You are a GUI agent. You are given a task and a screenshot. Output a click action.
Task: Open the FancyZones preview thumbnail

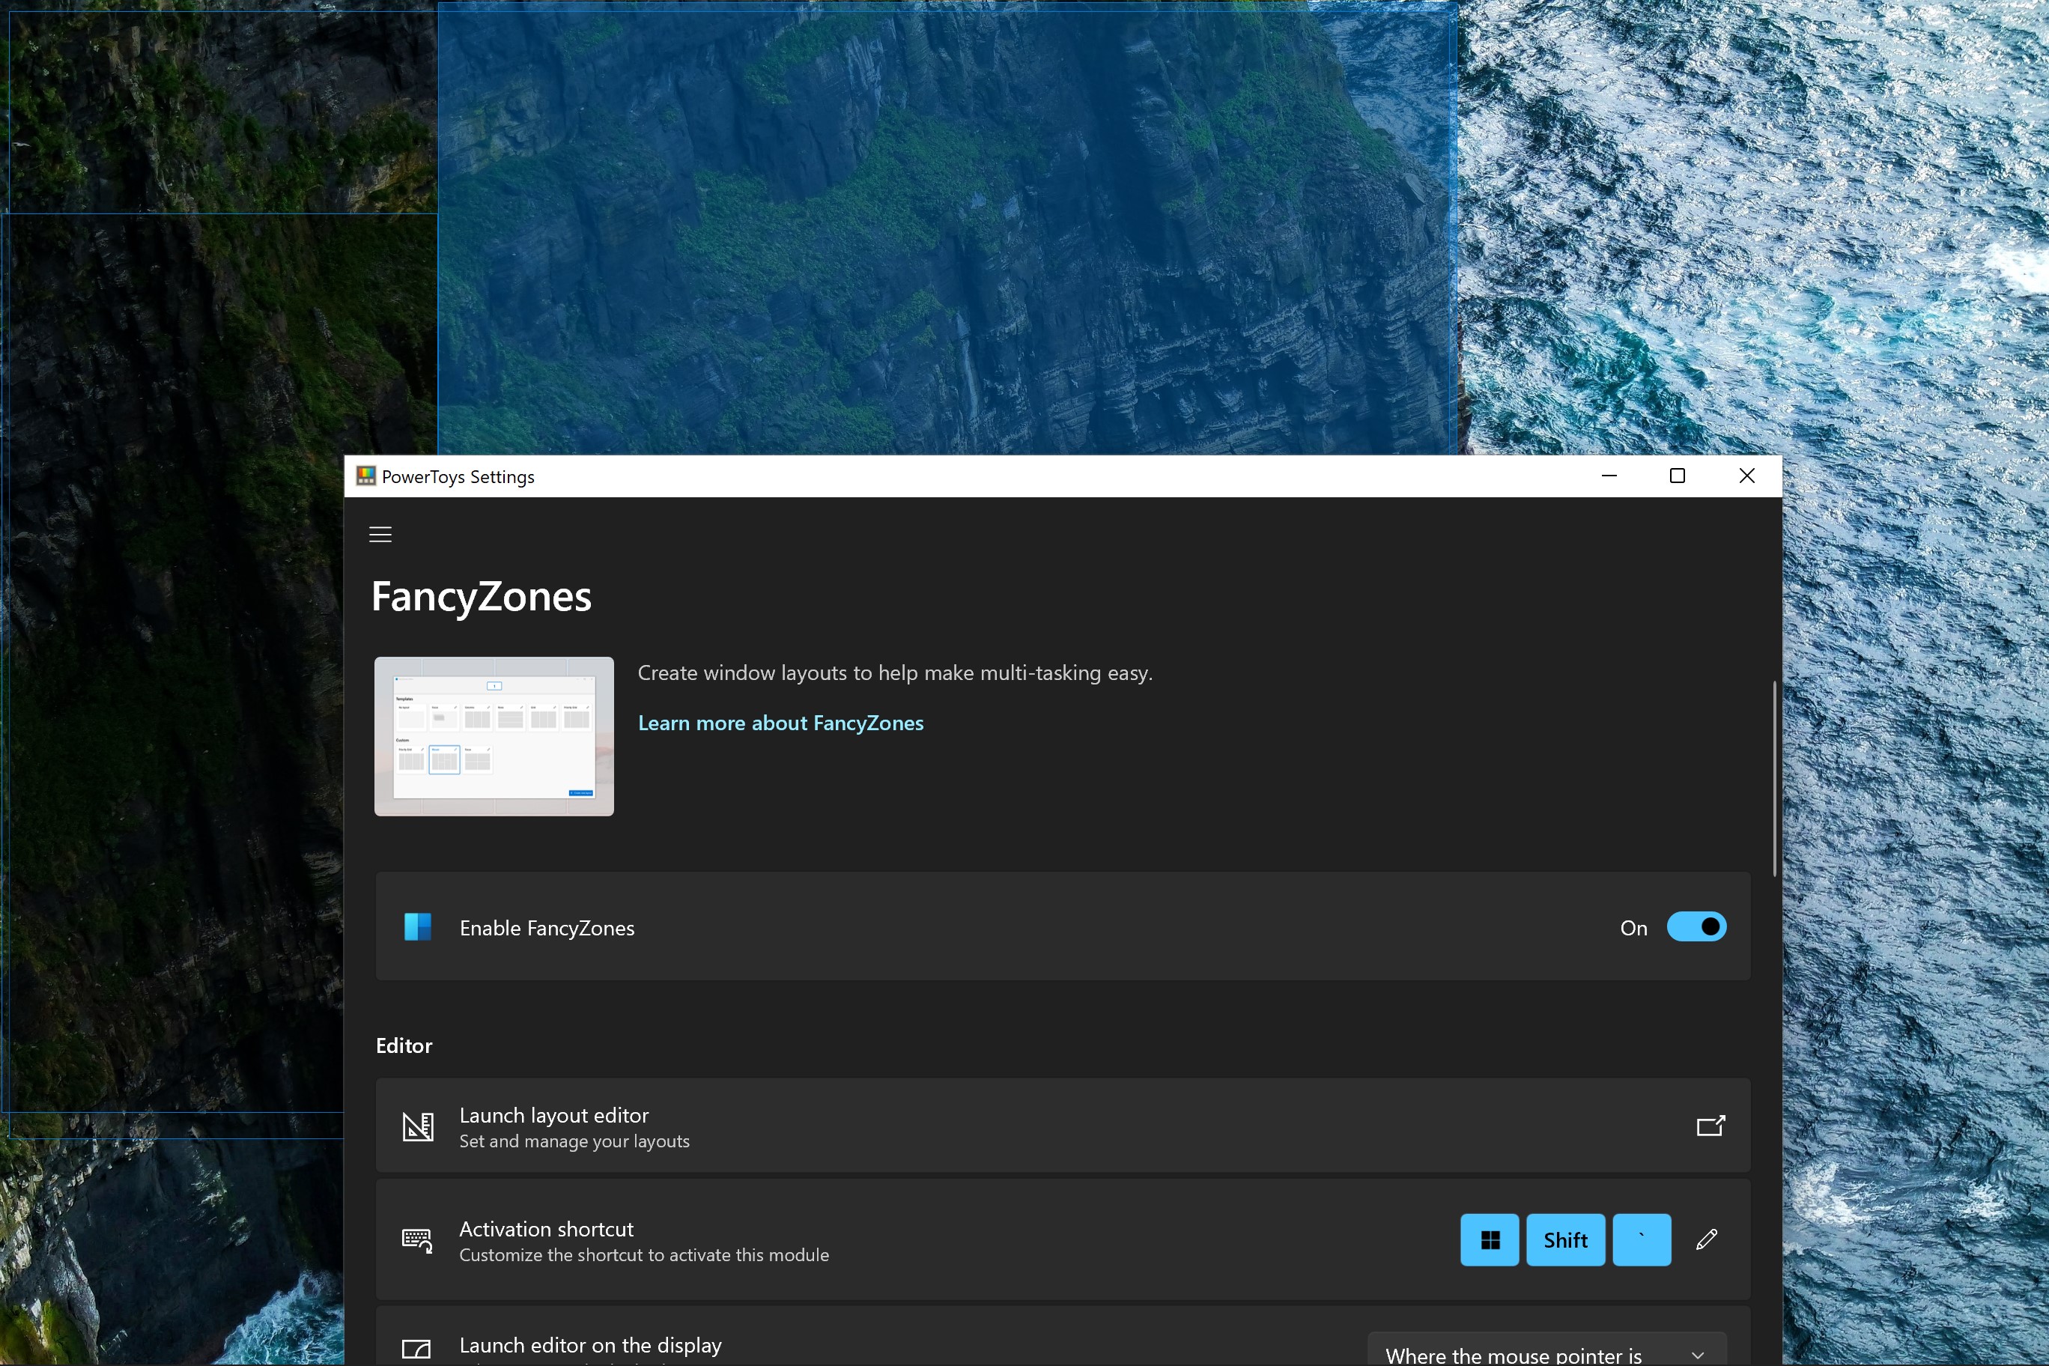pos(493,736)
